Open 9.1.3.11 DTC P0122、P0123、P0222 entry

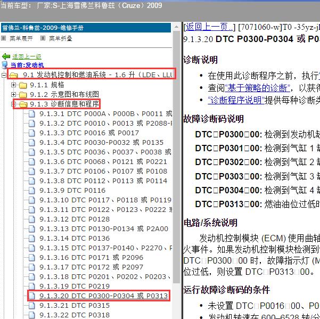(106, 210)
